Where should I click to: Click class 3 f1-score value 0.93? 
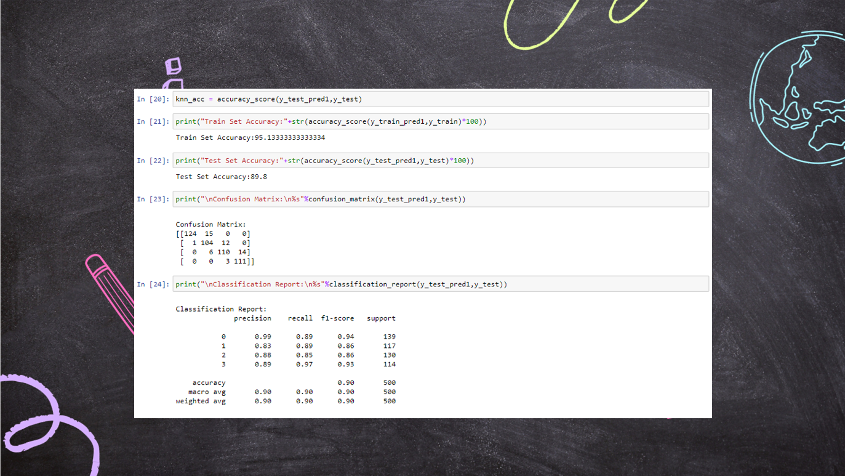coord(346,365)
